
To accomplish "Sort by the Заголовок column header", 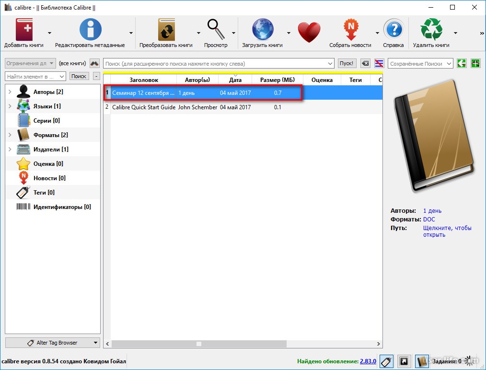I will [x=144, y=80].
